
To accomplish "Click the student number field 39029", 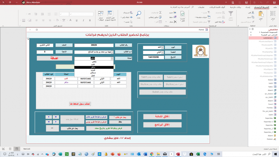I will pos(94,45).
